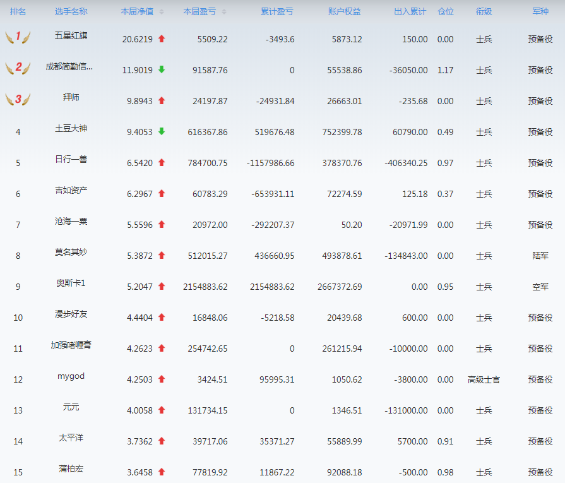Screen dimensions: 565x483
Task: Open player 成都简勤信... profile
Action: 69,66
